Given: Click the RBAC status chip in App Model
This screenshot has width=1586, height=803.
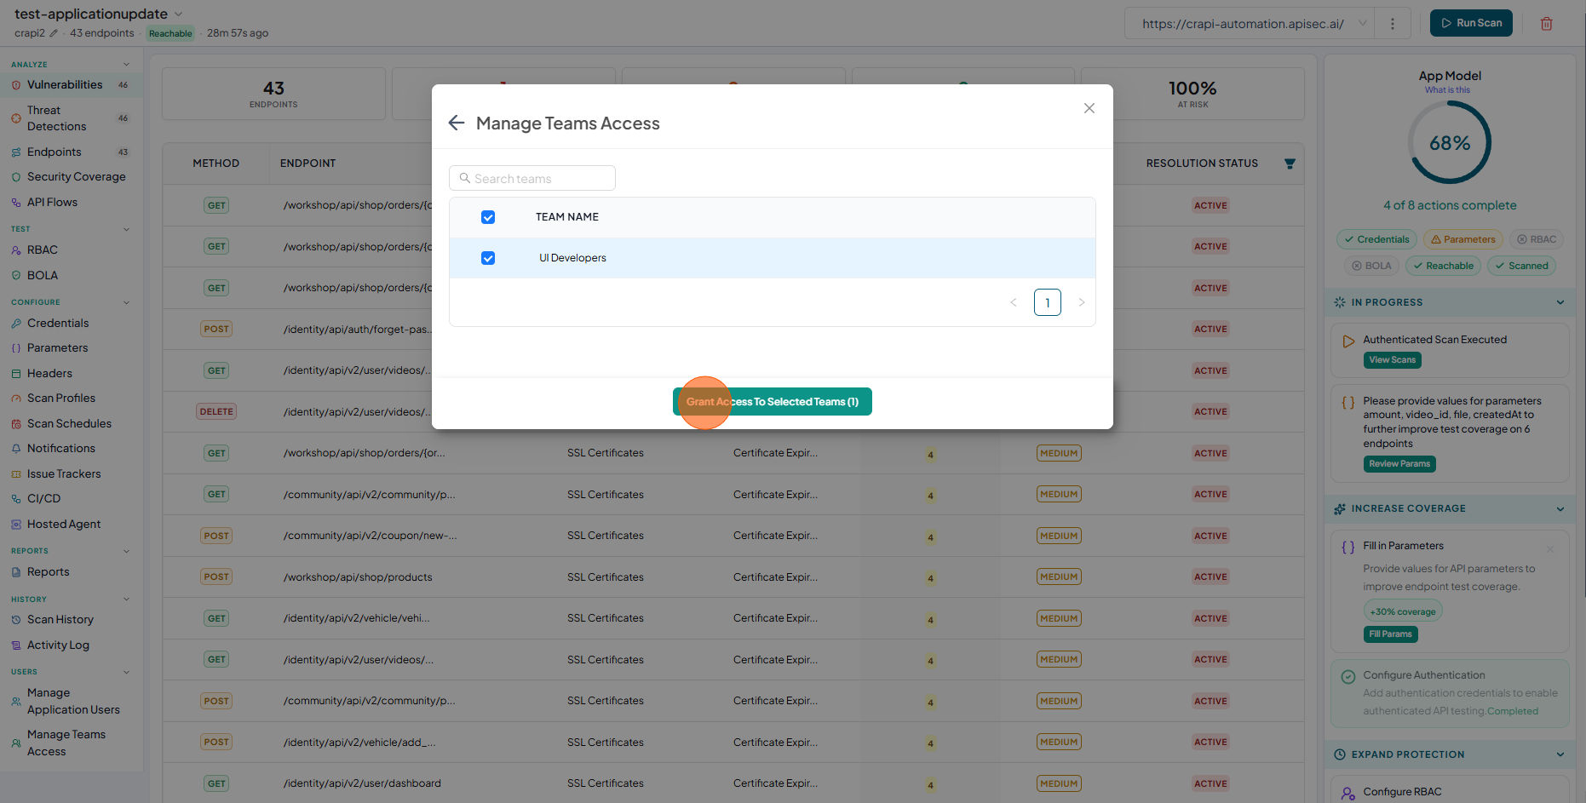Looking at the screenshot, I should tap(1536, 239).
